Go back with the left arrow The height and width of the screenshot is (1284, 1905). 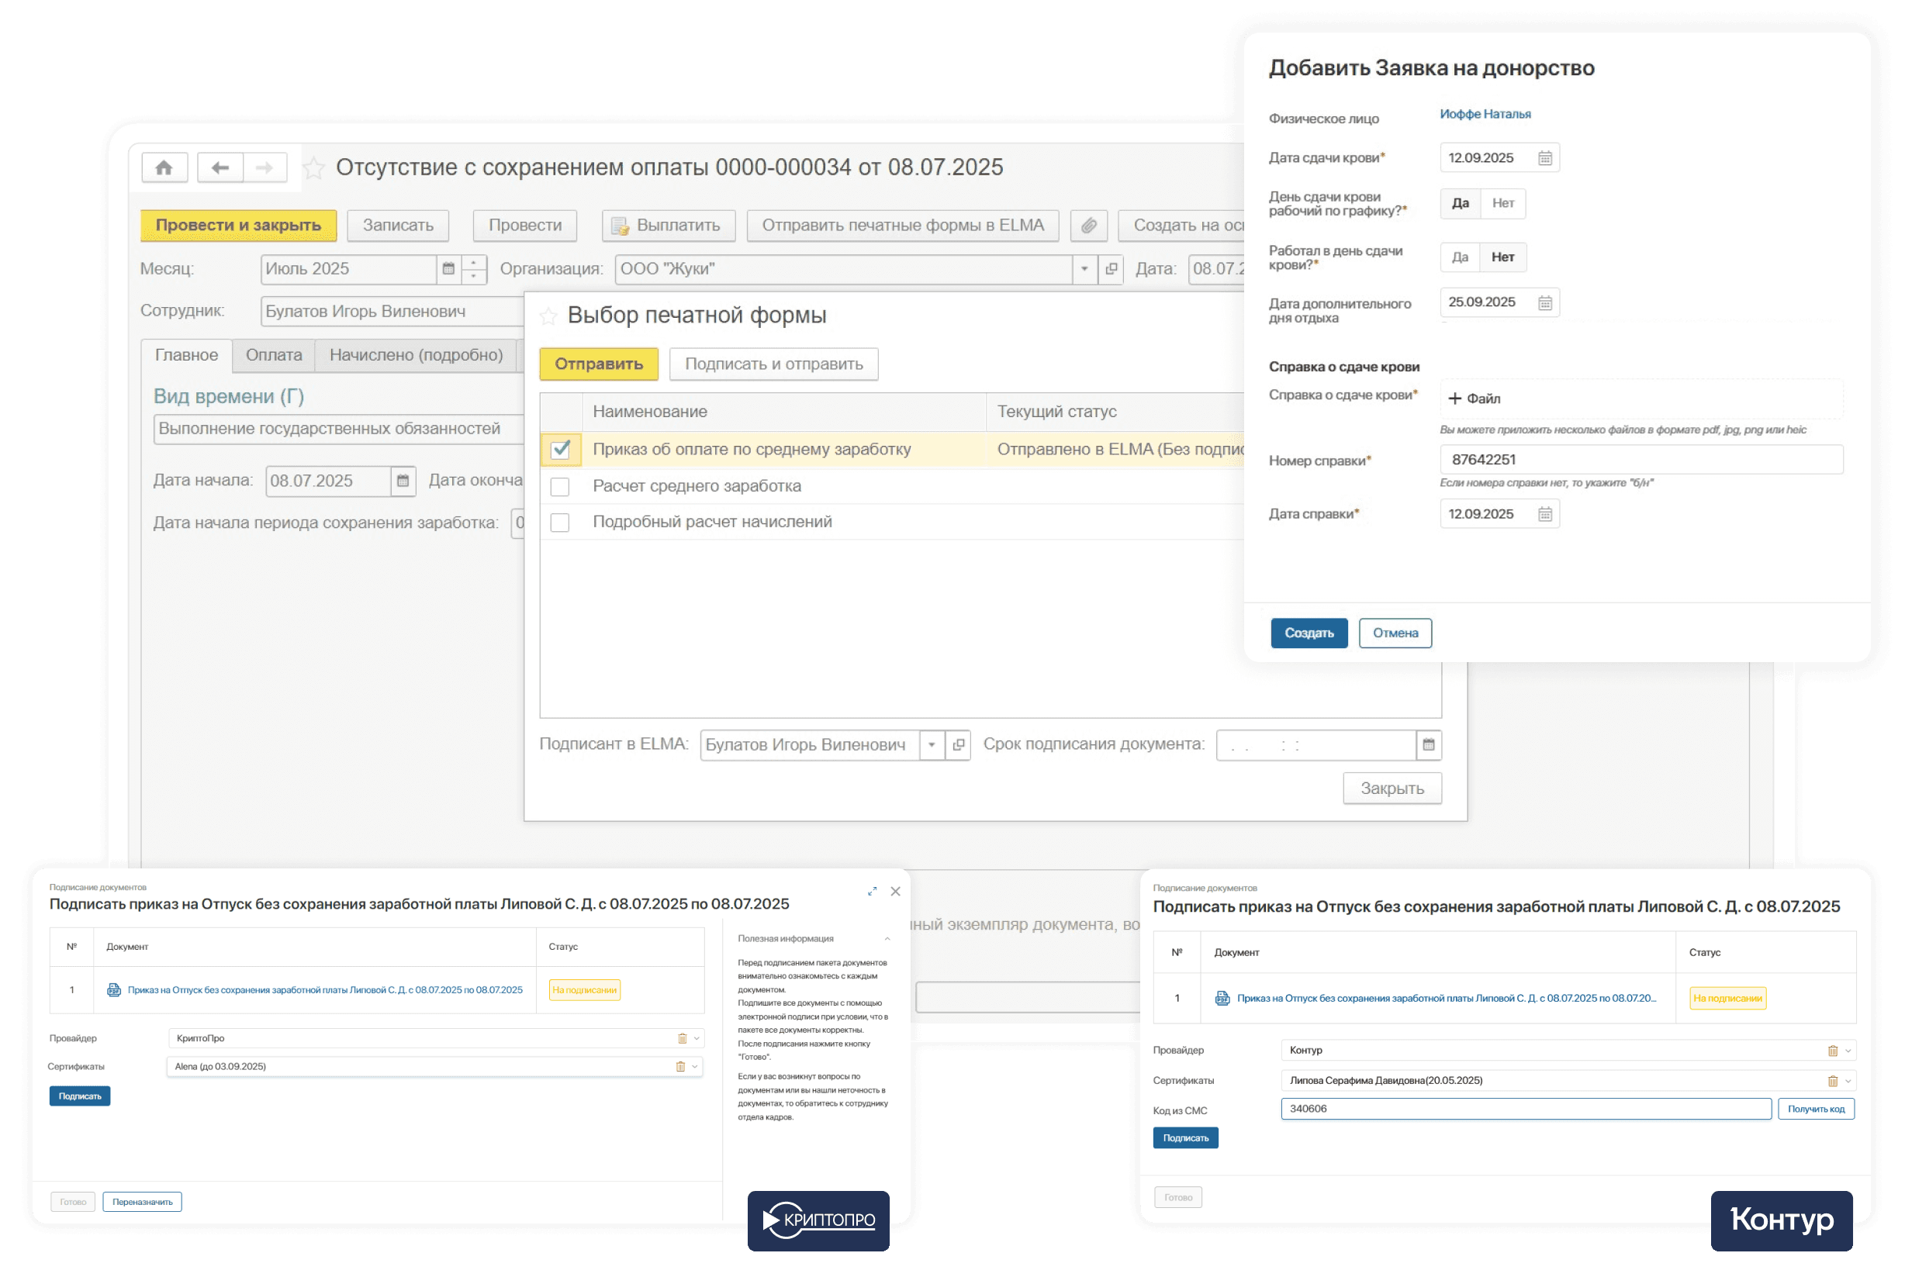[220, 168]
